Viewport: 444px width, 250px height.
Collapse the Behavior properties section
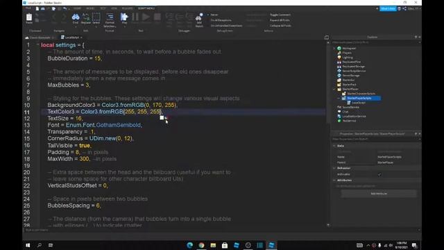point(334,168)
